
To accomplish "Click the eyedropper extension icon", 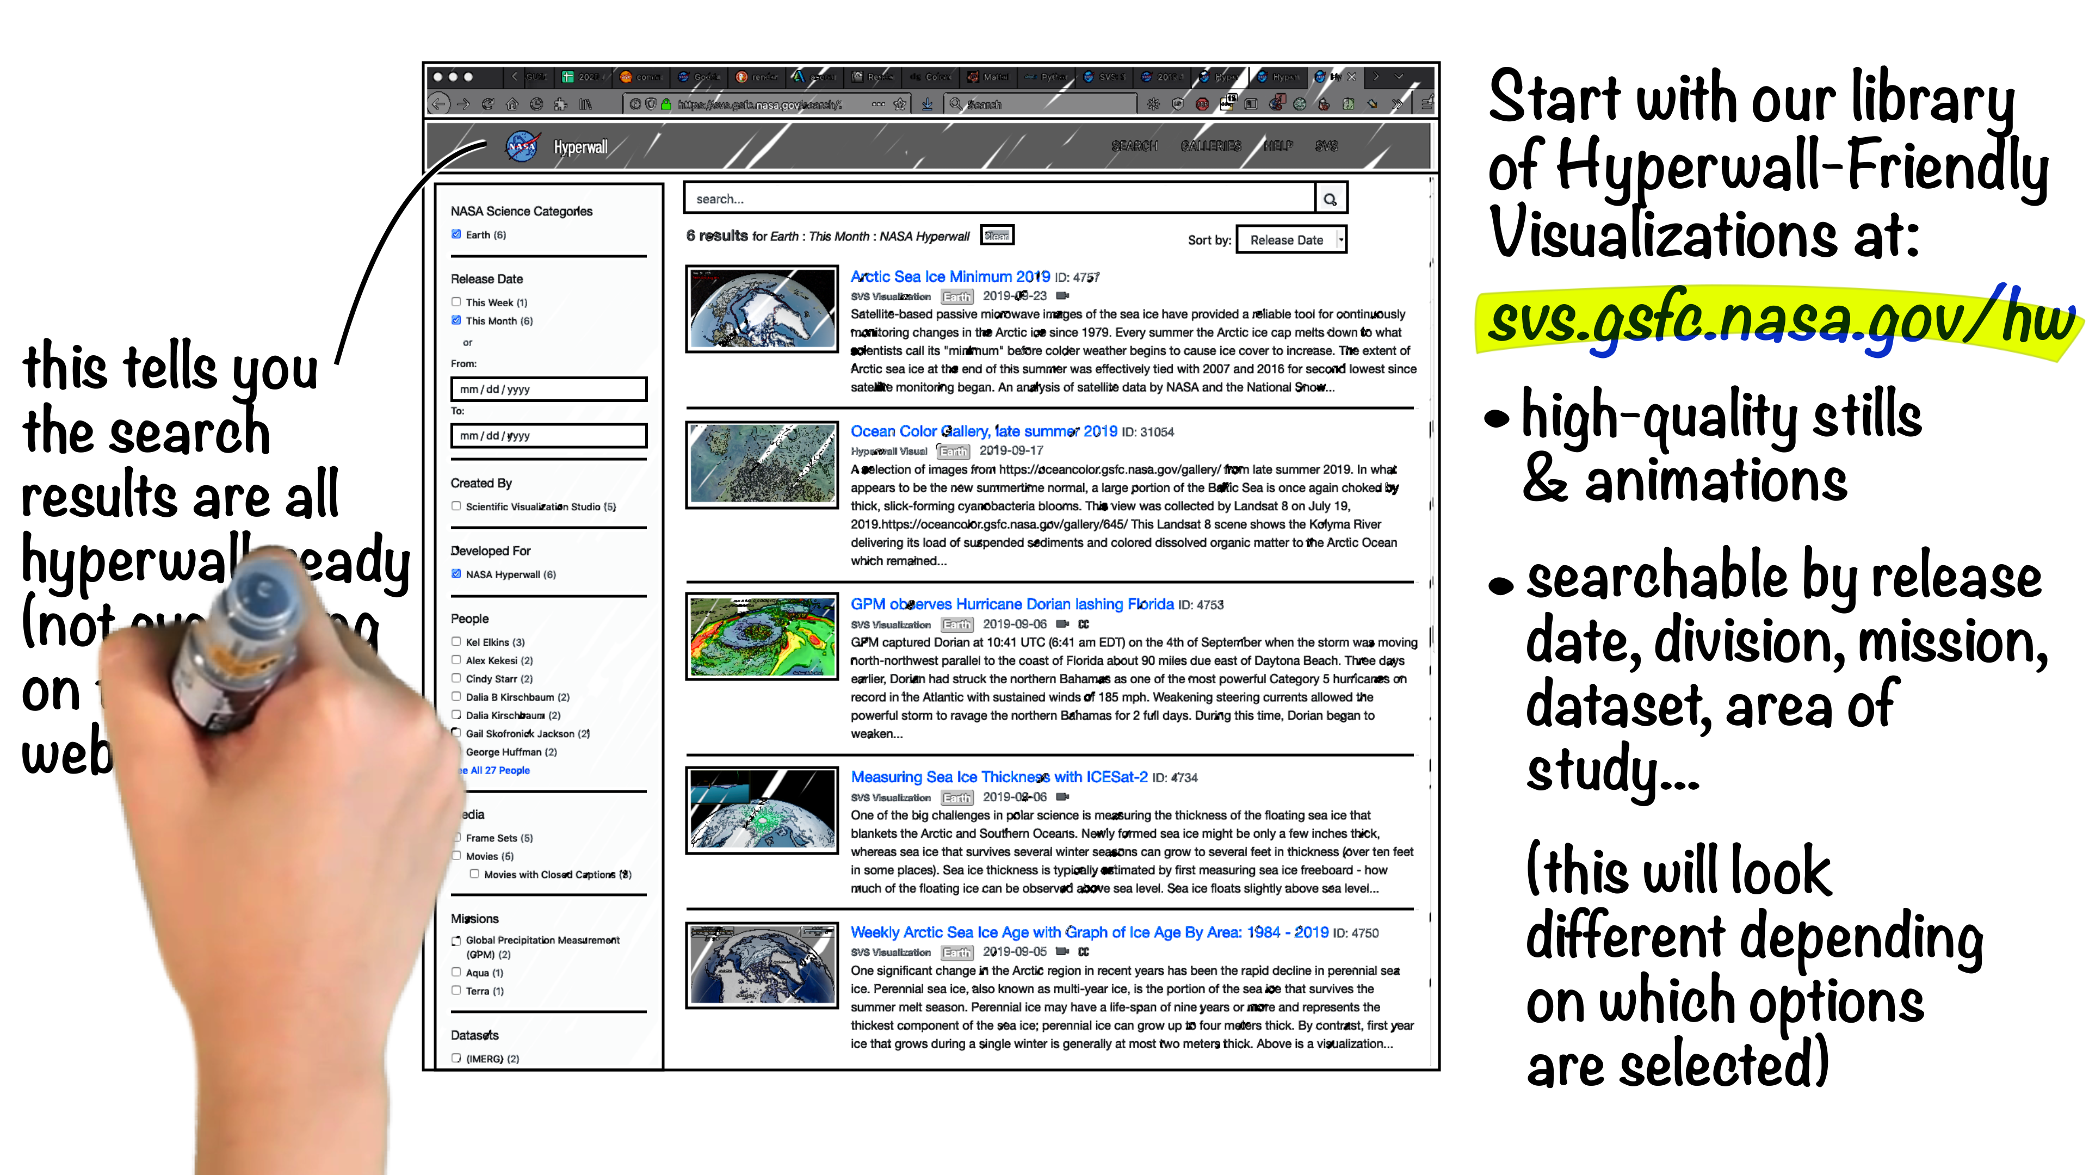I will click(x=1372, y=104).
